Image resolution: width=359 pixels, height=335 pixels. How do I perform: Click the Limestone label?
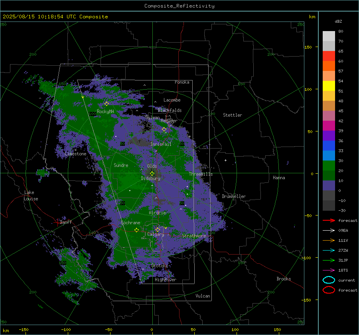click(x=75, y=154)
